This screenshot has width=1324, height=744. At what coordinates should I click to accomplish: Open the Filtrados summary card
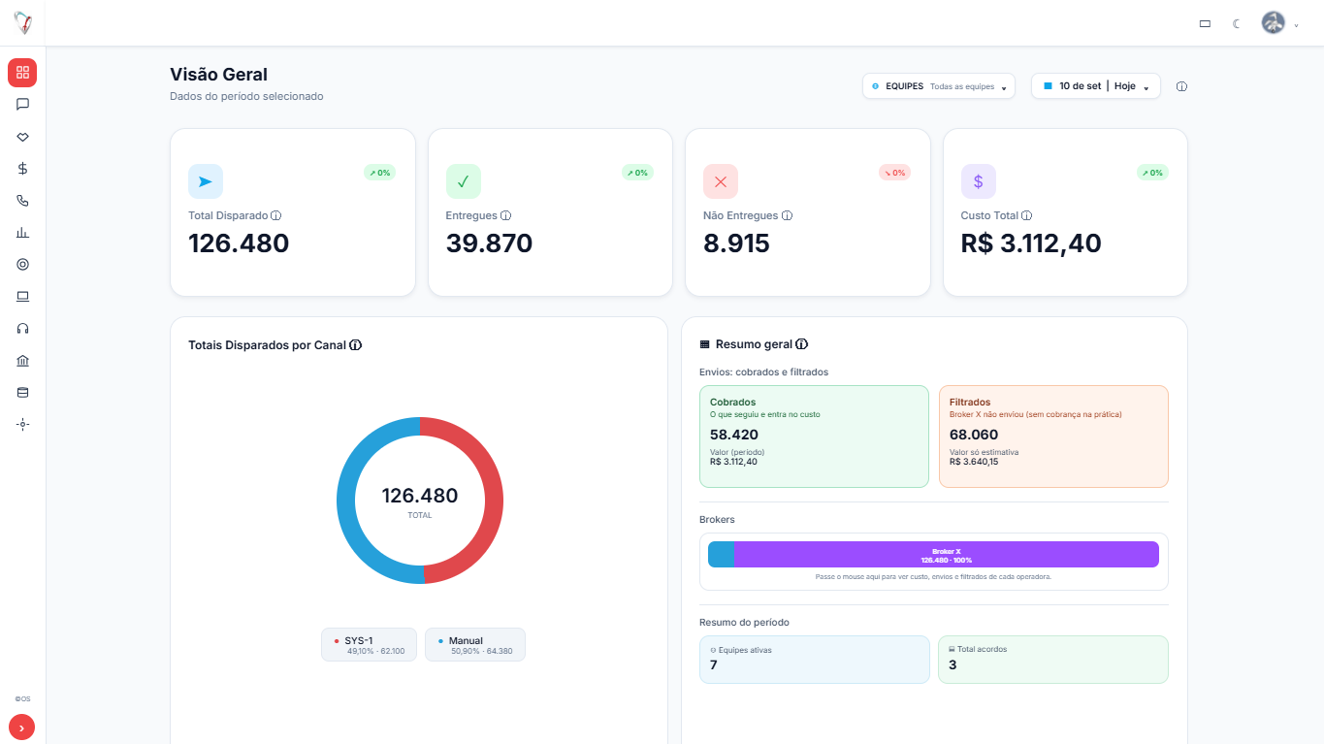click(1053, 437)
